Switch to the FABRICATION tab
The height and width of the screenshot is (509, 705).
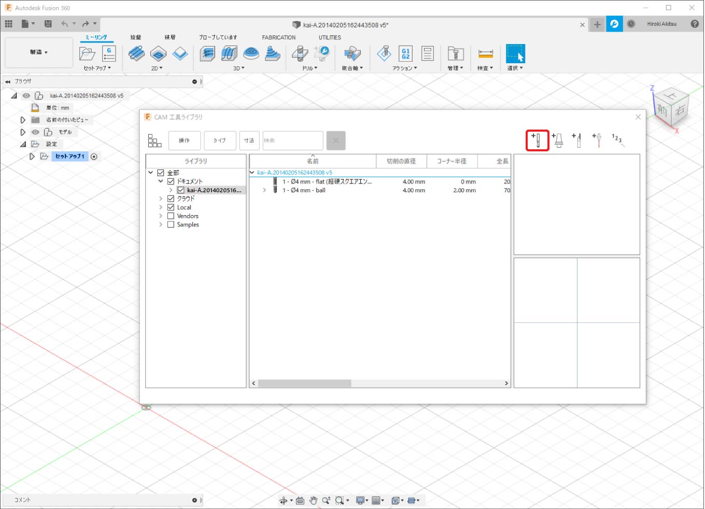click(x=278, y=37)
